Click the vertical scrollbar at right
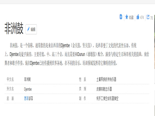Screen dimensions: 155x116 [x=155, y=110]
